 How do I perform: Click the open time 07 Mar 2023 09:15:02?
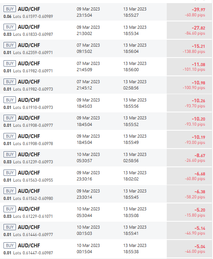(x=88, y=48)
